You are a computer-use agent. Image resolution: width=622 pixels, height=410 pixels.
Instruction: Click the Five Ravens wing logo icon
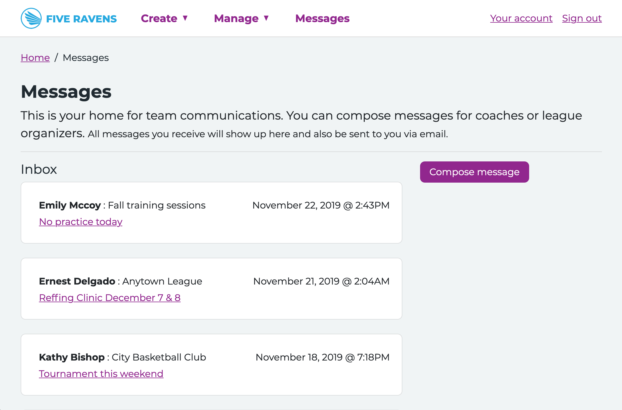(x=31, y=18)
